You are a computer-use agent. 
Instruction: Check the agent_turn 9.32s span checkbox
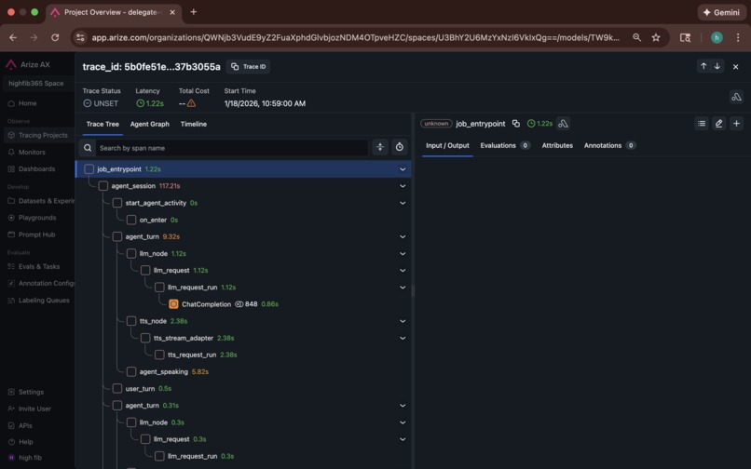point(117,236)
